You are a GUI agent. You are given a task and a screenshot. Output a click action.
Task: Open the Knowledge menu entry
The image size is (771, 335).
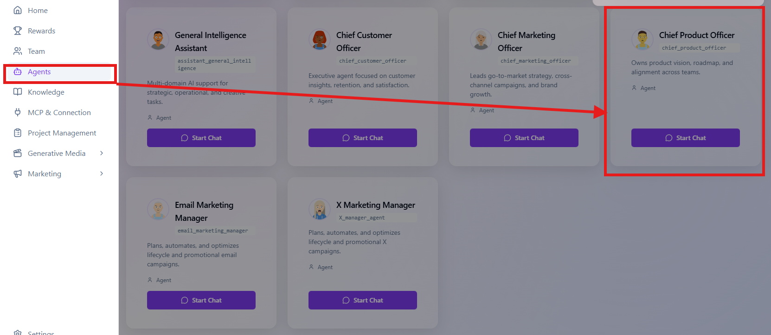point(46,92)
